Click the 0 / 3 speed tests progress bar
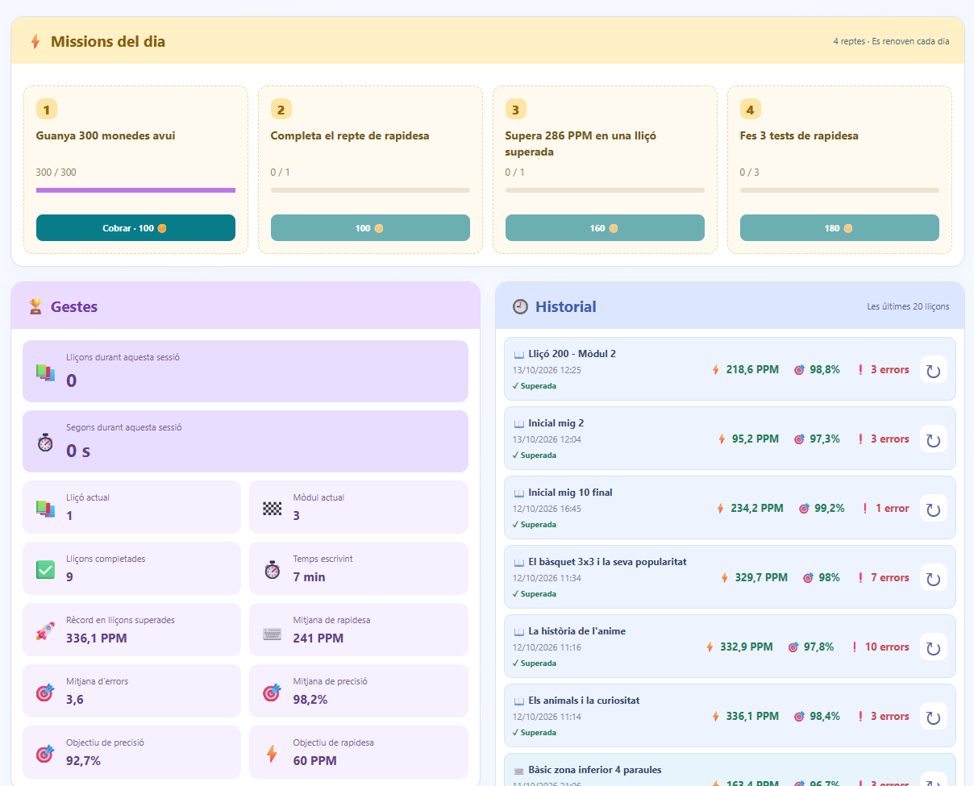 click(839, 190)
